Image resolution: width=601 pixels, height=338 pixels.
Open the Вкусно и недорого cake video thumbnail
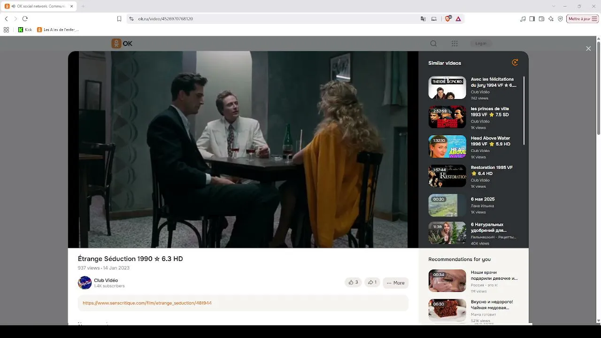coord(447,310)
